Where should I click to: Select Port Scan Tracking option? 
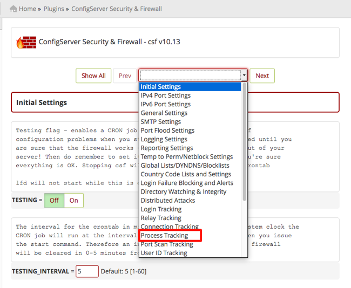(190, 244)
